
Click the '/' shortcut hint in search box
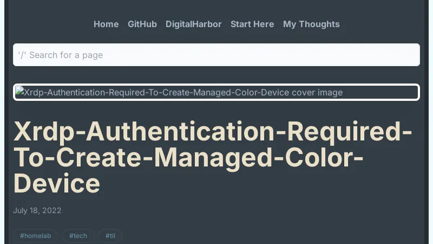click(x=22, y=55)
